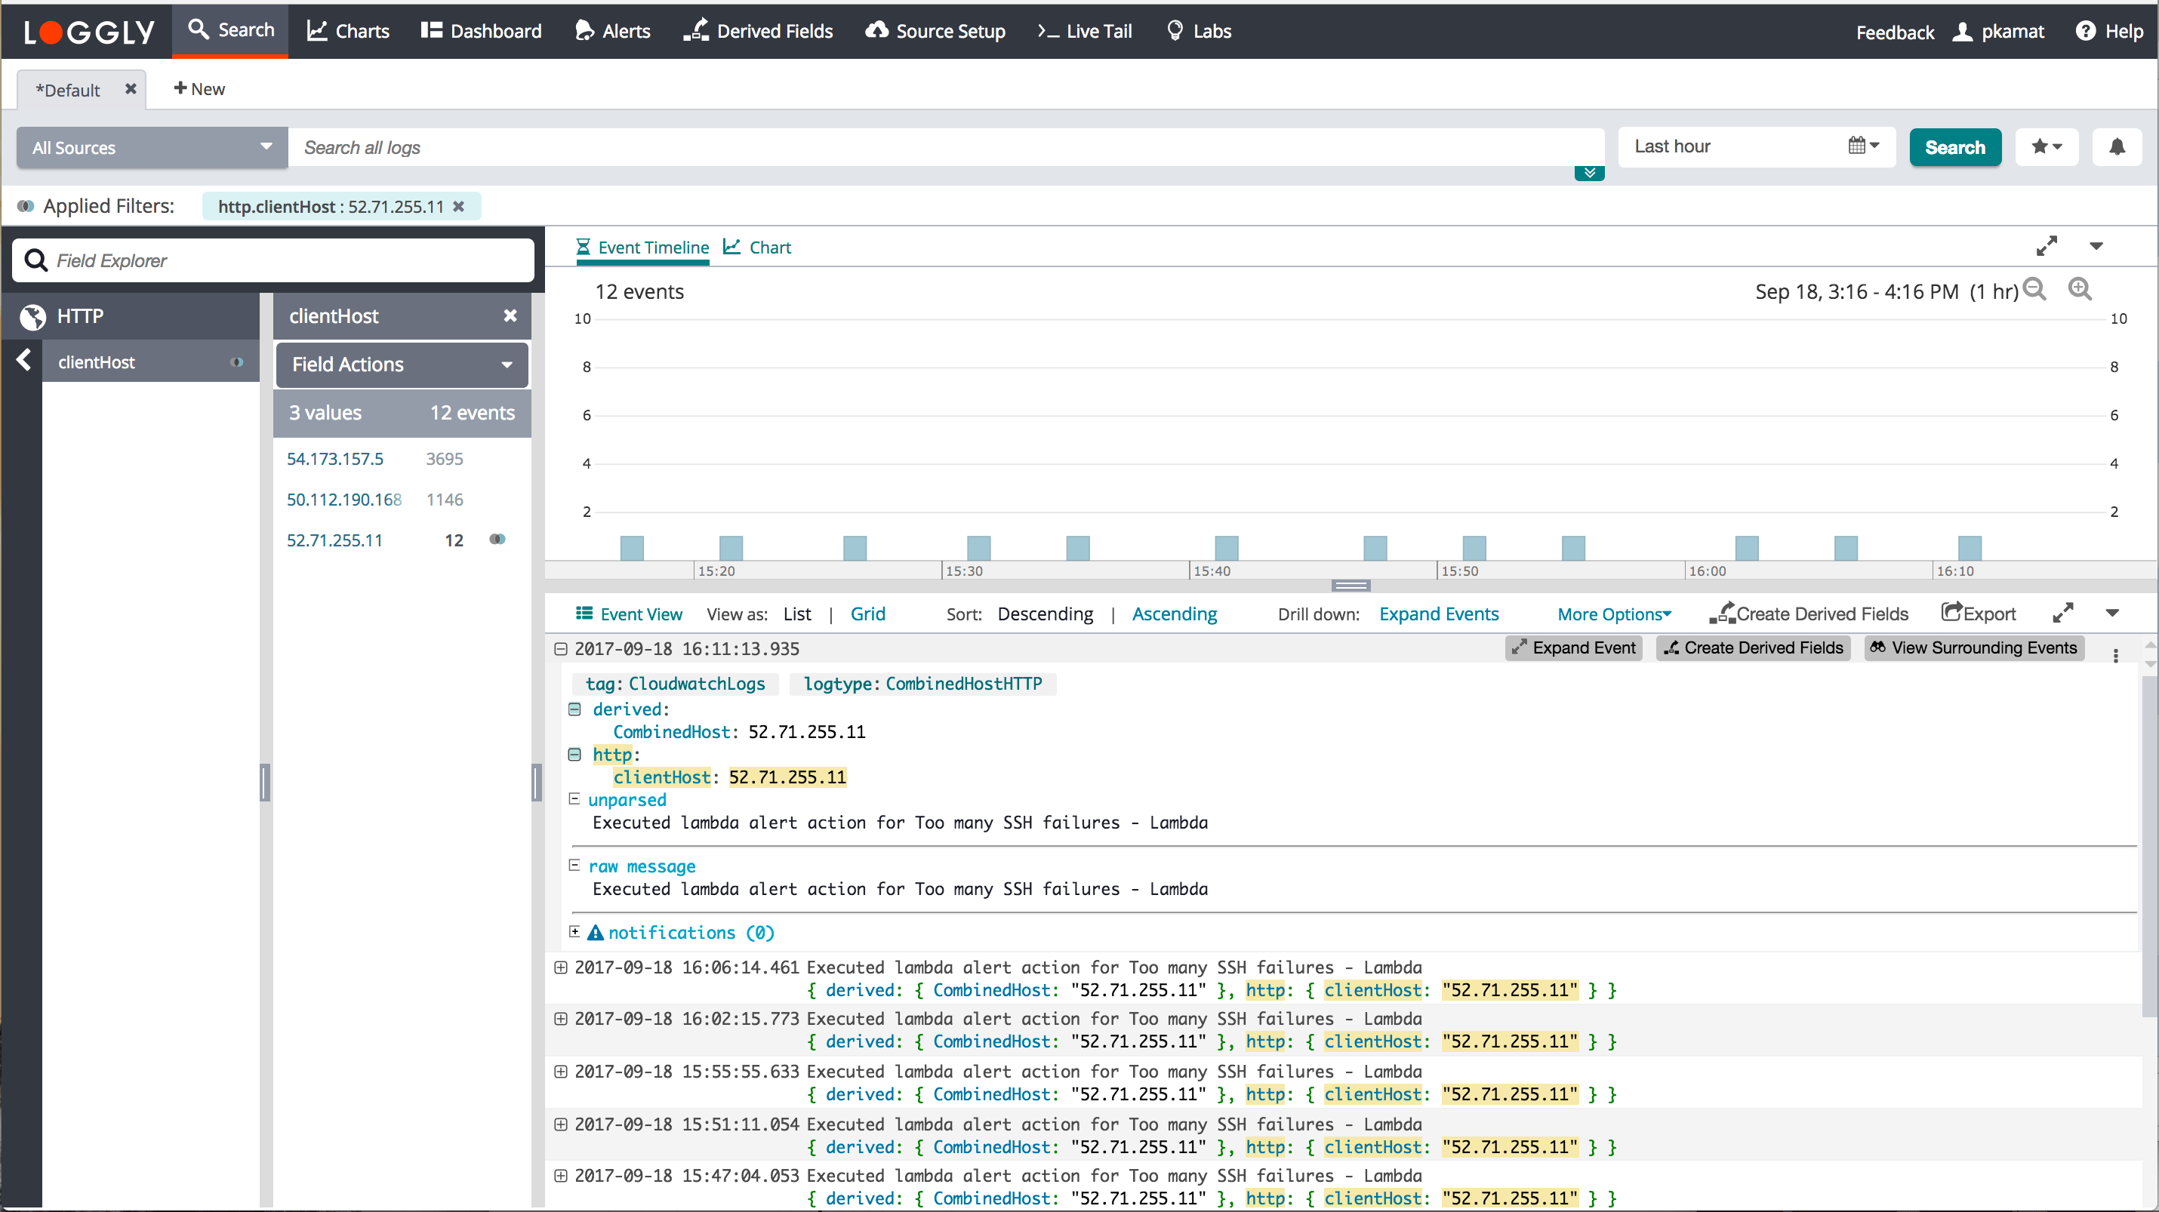This screenshot has height=1212, width=2159.
Task: Star this search as favorite
Action: tap(2046, 146)
